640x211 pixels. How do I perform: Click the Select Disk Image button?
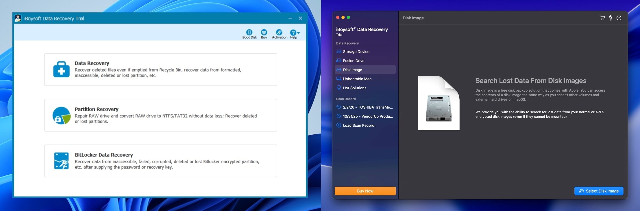[x=599, y=191]
